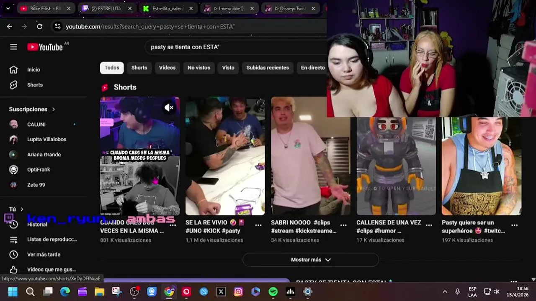
Task: Select the Visto filter chip
Action: point(228,68)
